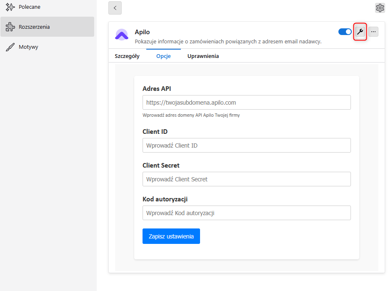
Task: Open the Uprawnienia tab
Action: point(203,56)
